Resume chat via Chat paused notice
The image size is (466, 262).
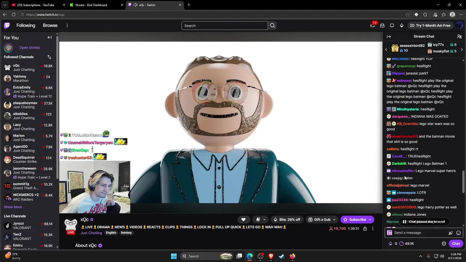(x=424, y=222)
